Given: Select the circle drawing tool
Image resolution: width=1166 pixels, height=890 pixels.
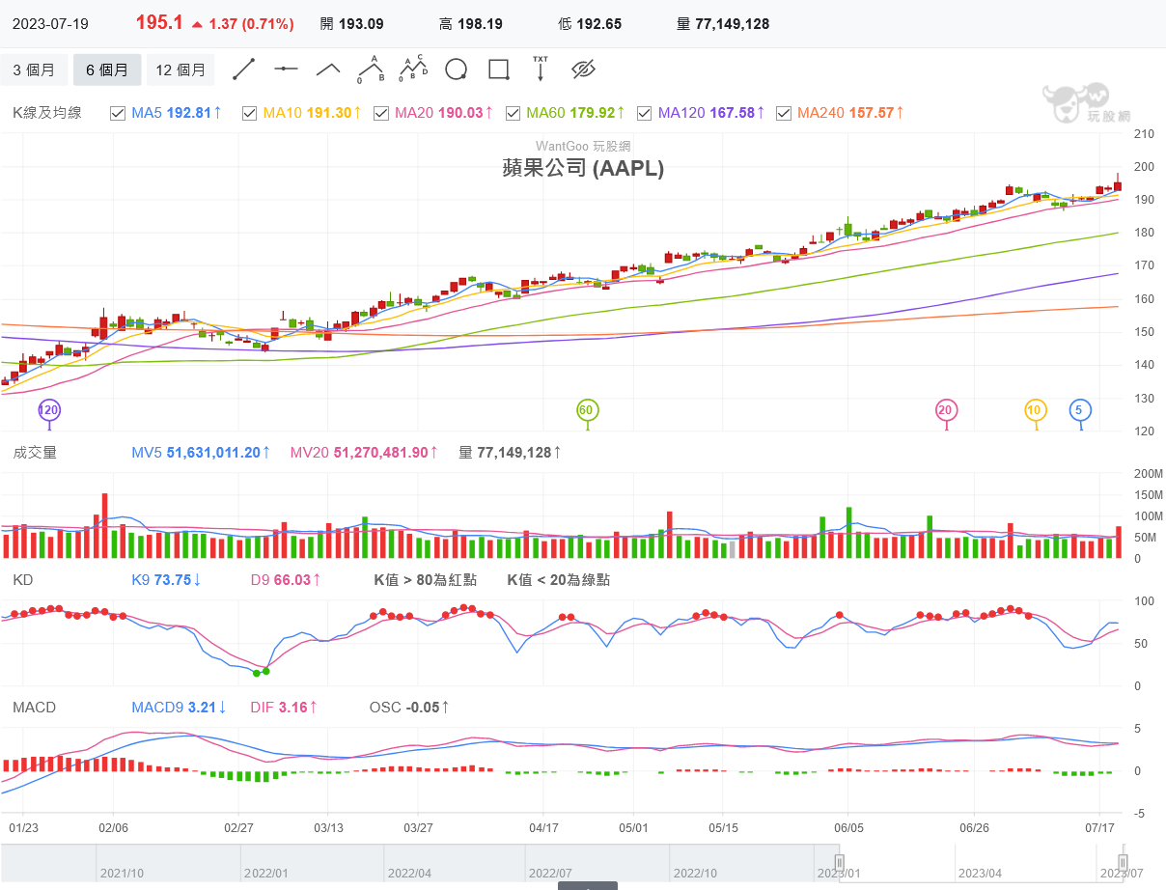Looking at the screenshot, I should point(457,70).
